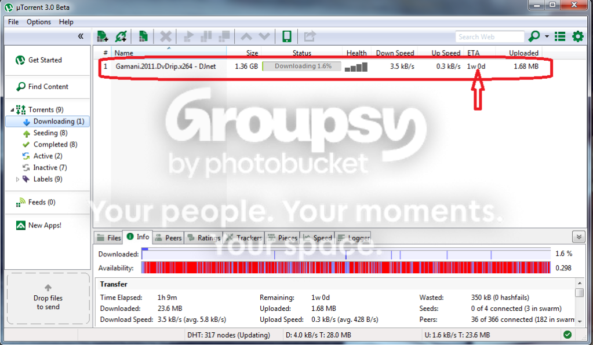Viewport: 593px width, 345px height.
Task: Sort by Uploaded column header
Action: 518,53
